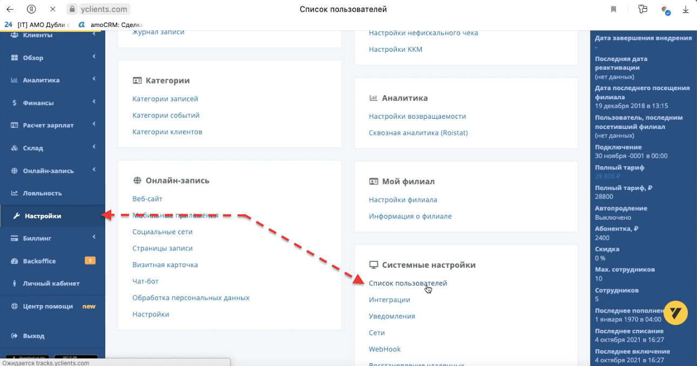
Task: Open the collections icon in browser toolbar
Action: (642, 9)
